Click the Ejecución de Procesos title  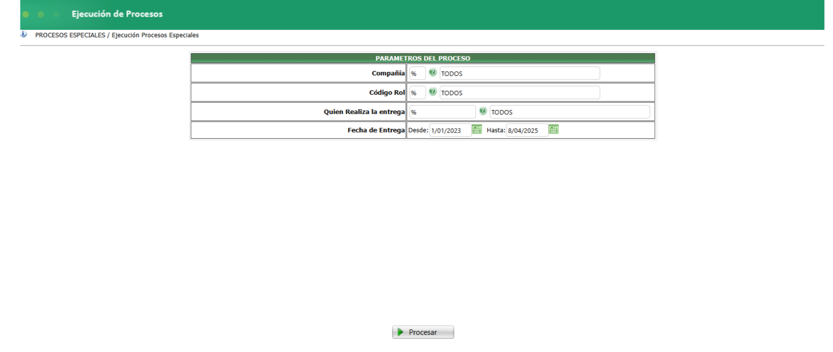click(x=117, y=14)
